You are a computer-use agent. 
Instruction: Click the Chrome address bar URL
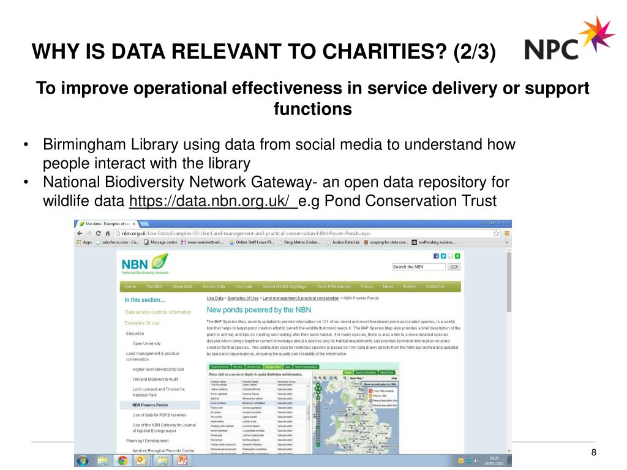click(x=246, y=233)
